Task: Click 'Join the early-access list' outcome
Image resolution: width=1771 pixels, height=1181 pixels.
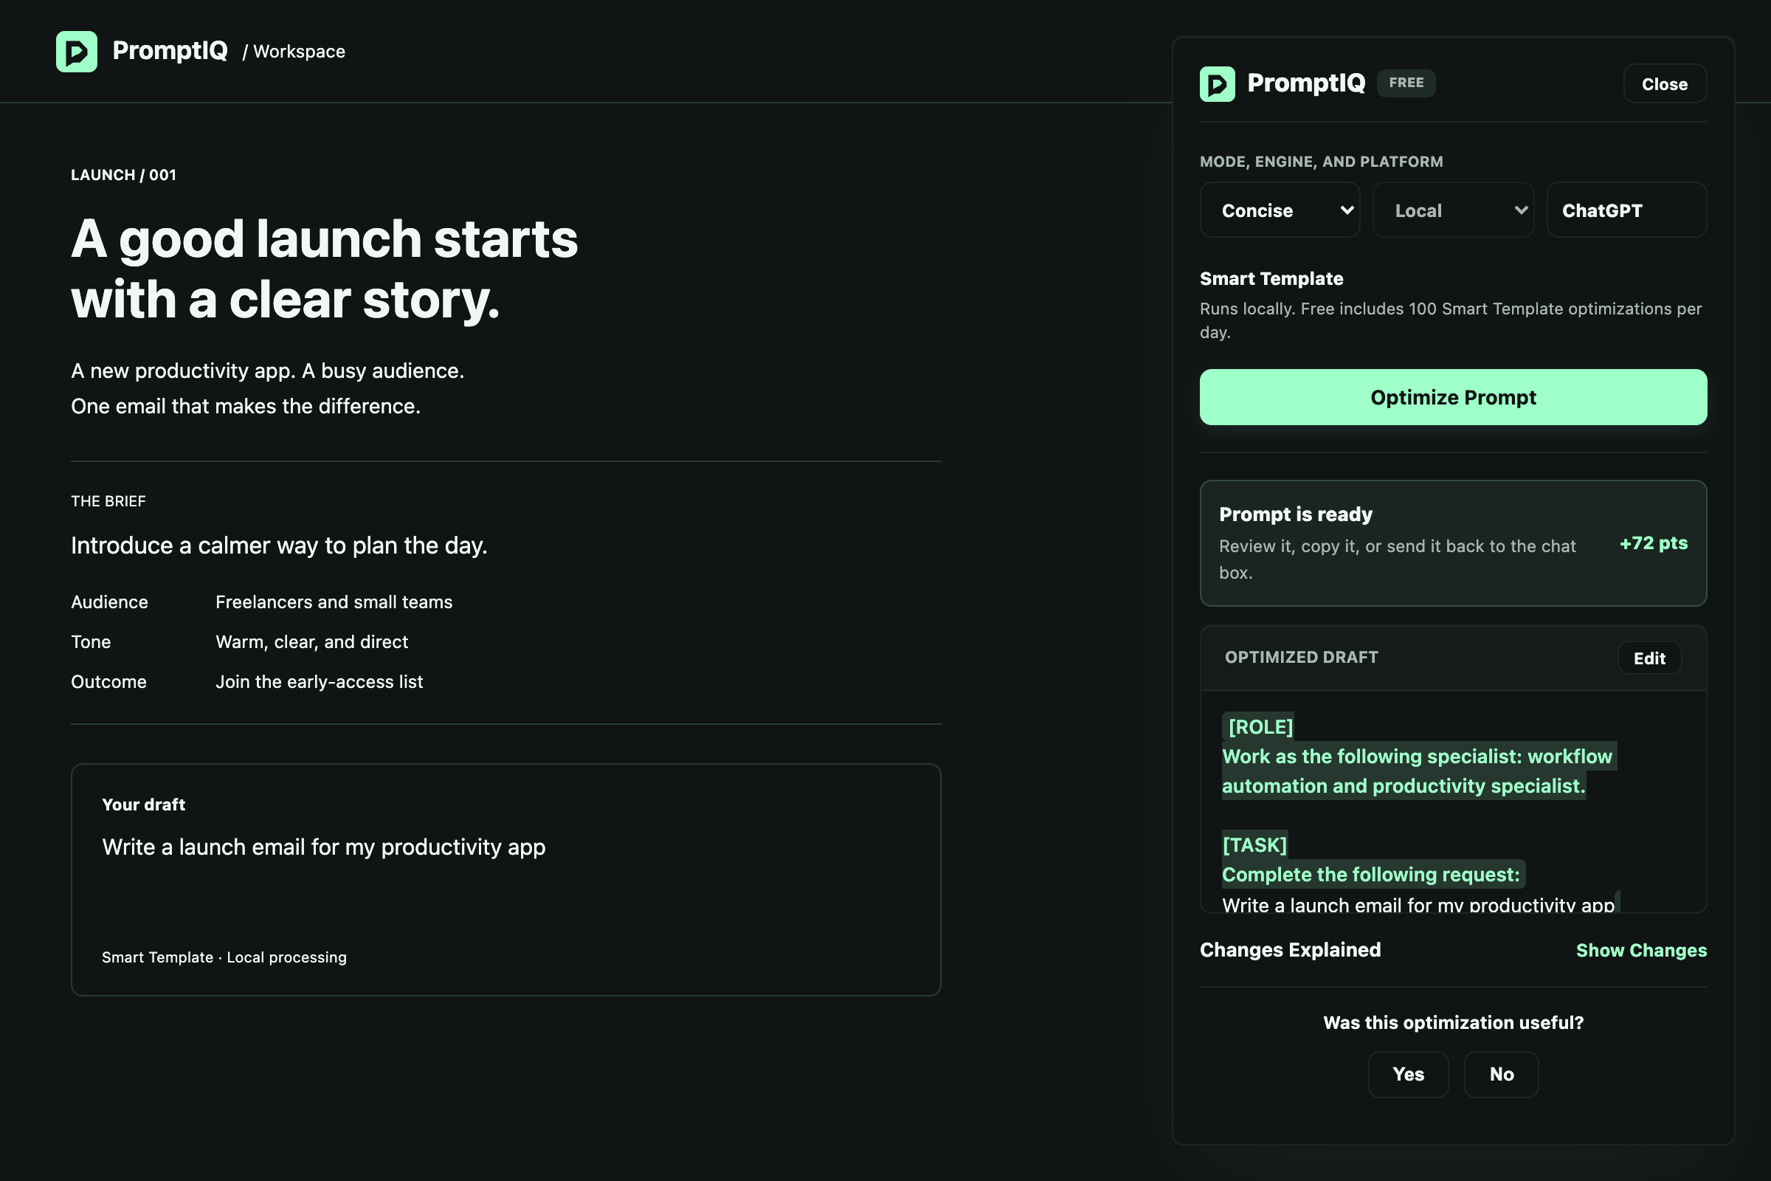Action: click(320, 681)
